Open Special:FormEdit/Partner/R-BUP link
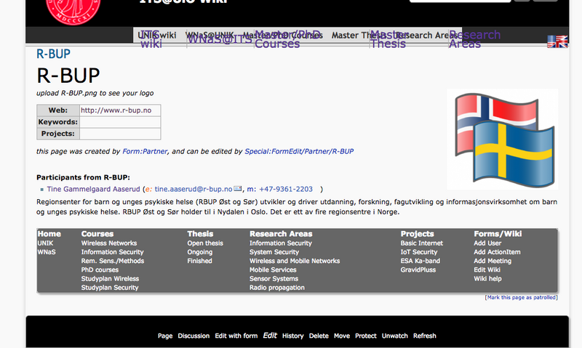Viewport: 582px width, 348px height. (299, 151)
